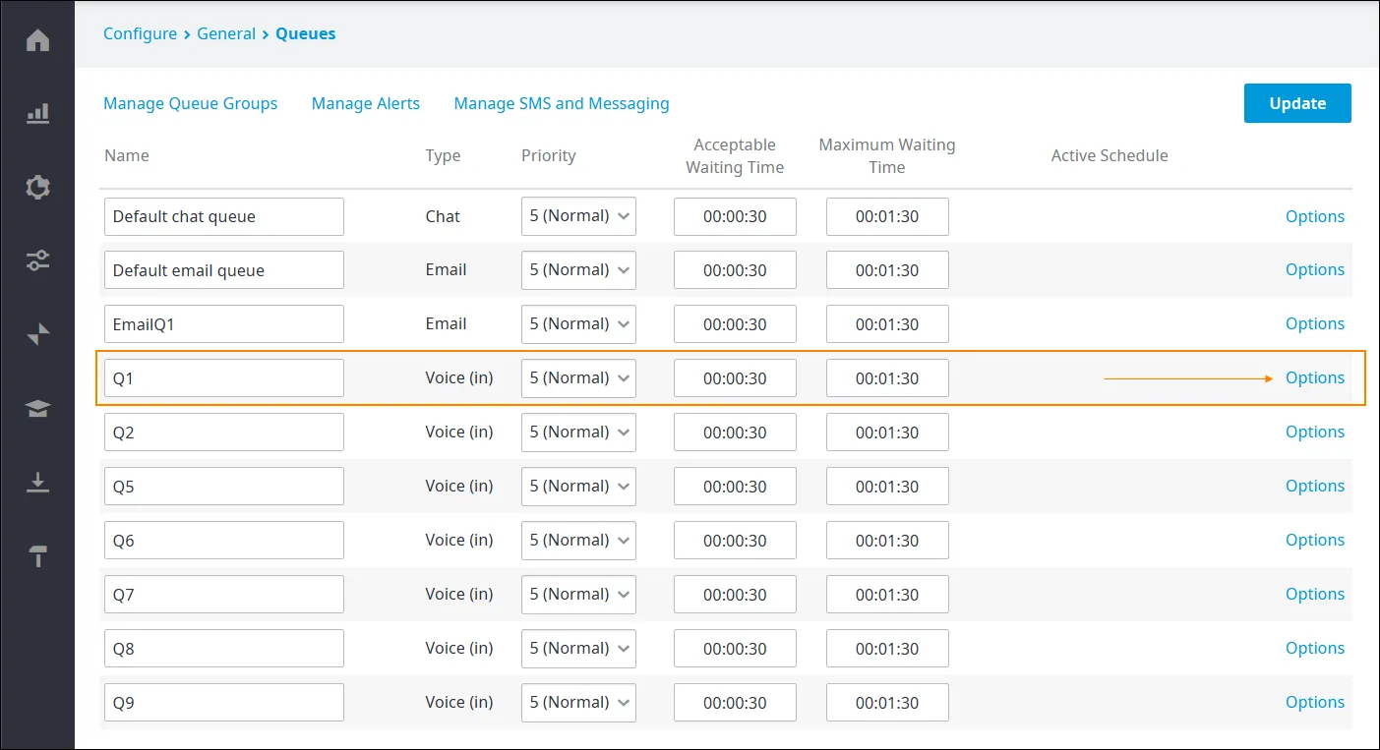Image resolution: width=1380 pixels, height=750 pixels.
Task: Click the two-triangles icon in sidebar
Action: tap(37, 335)
